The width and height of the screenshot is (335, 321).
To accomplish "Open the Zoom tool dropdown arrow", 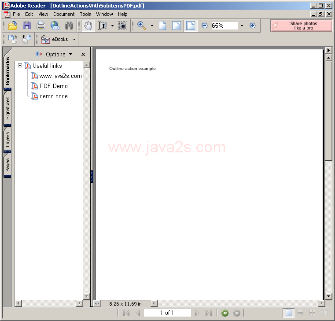I will coord(152,26).
